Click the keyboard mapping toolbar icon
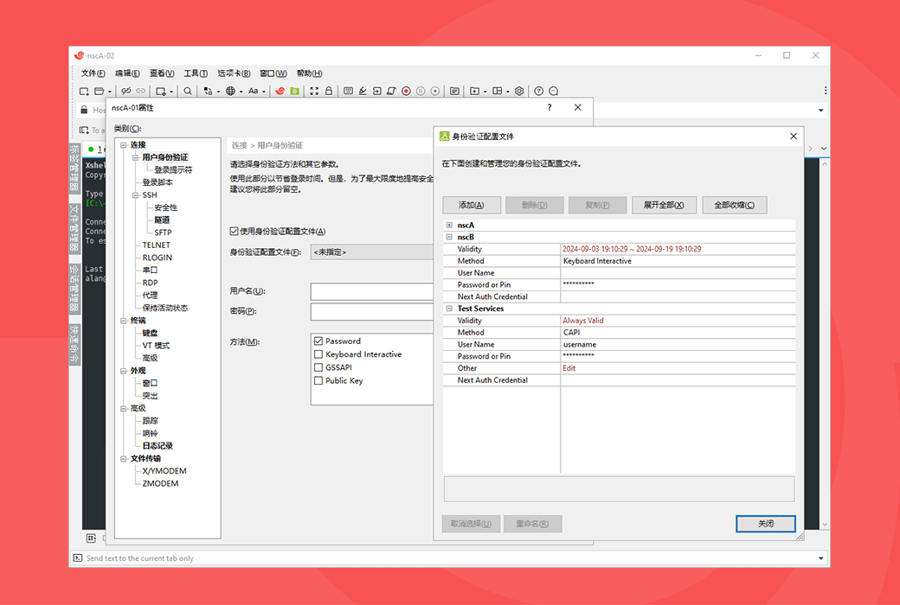 348,91
